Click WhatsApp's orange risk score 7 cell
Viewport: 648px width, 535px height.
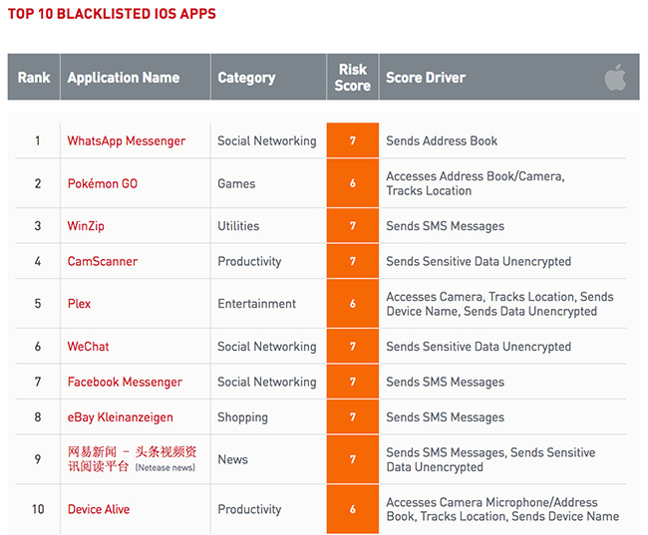[x=352, y=140]
